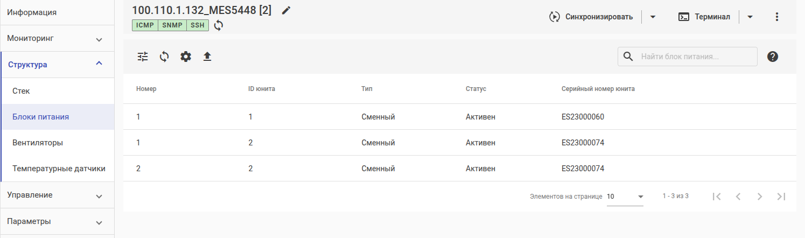
Task: Open table settings gear icon
Action: (x=186, y=57)
